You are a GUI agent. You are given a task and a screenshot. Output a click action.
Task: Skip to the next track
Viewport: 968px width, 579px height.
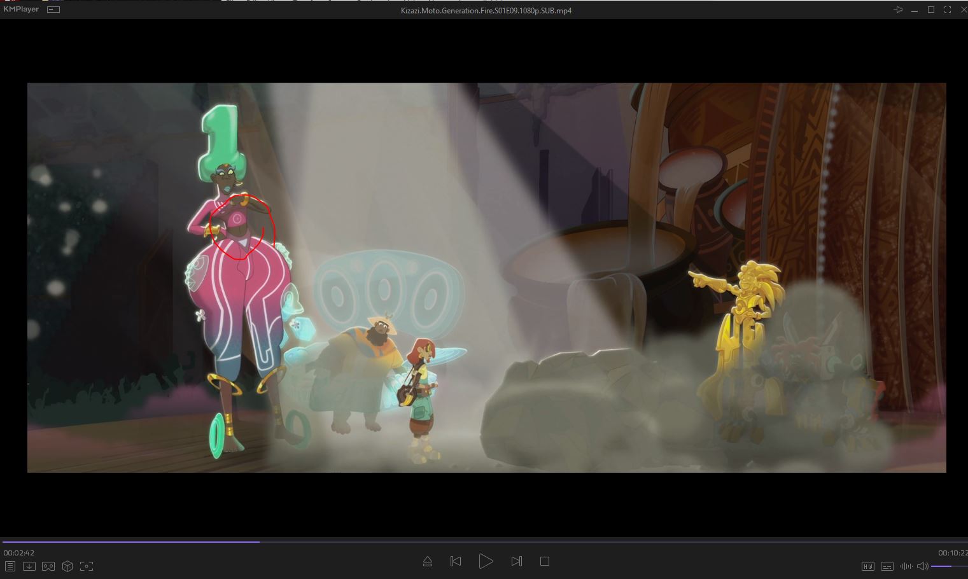(x=516, y=561)
